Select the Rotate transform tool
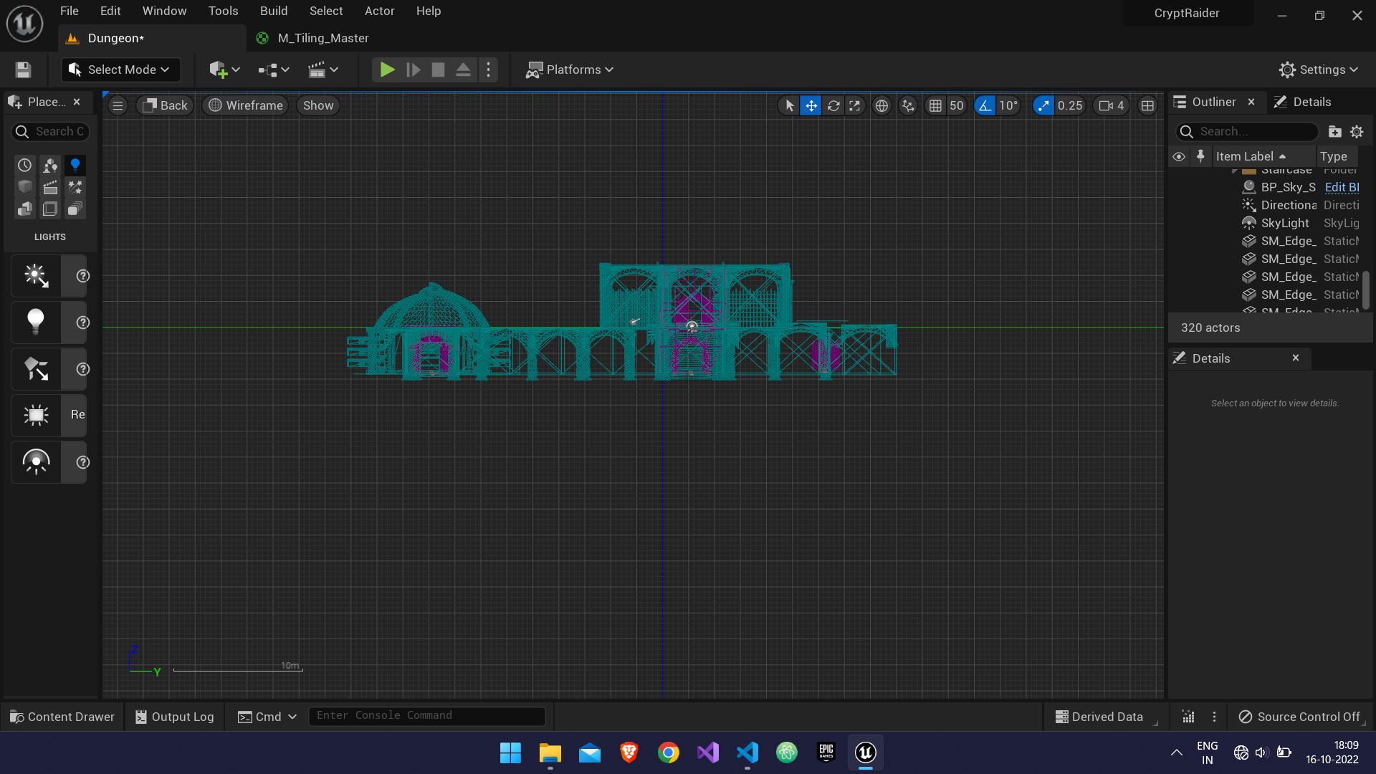The height and width of the screenshot is (774, 1376). pos(834,105)
